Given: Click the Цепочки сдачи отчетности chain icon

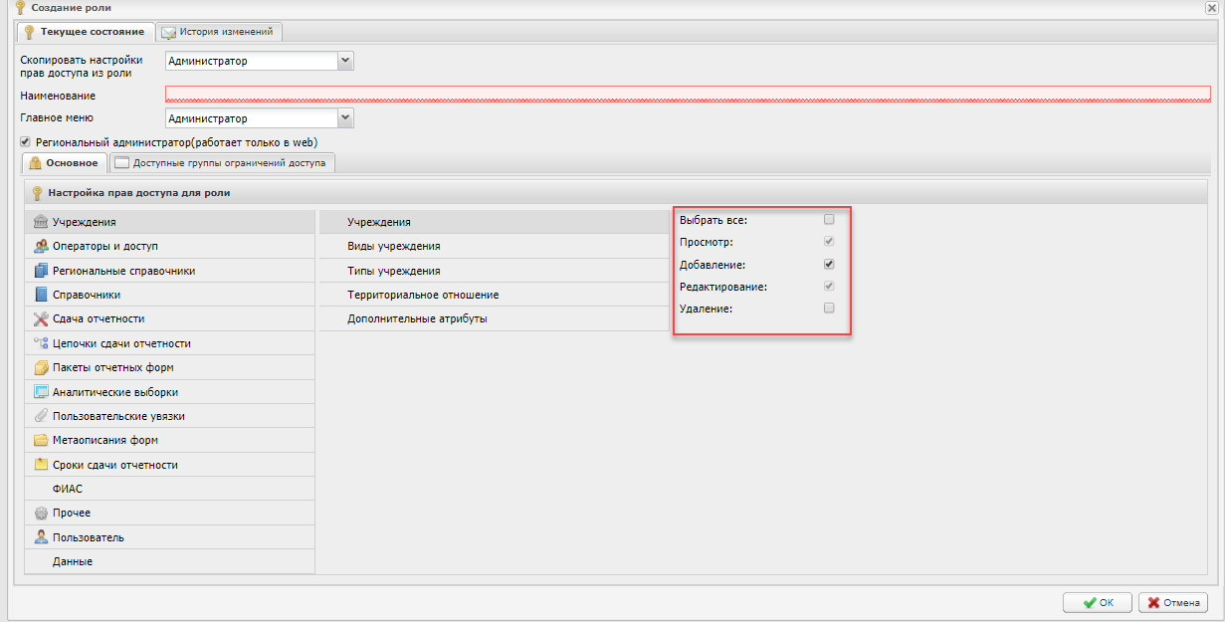Looking at the screenshot, I should (x=41, y=343).
